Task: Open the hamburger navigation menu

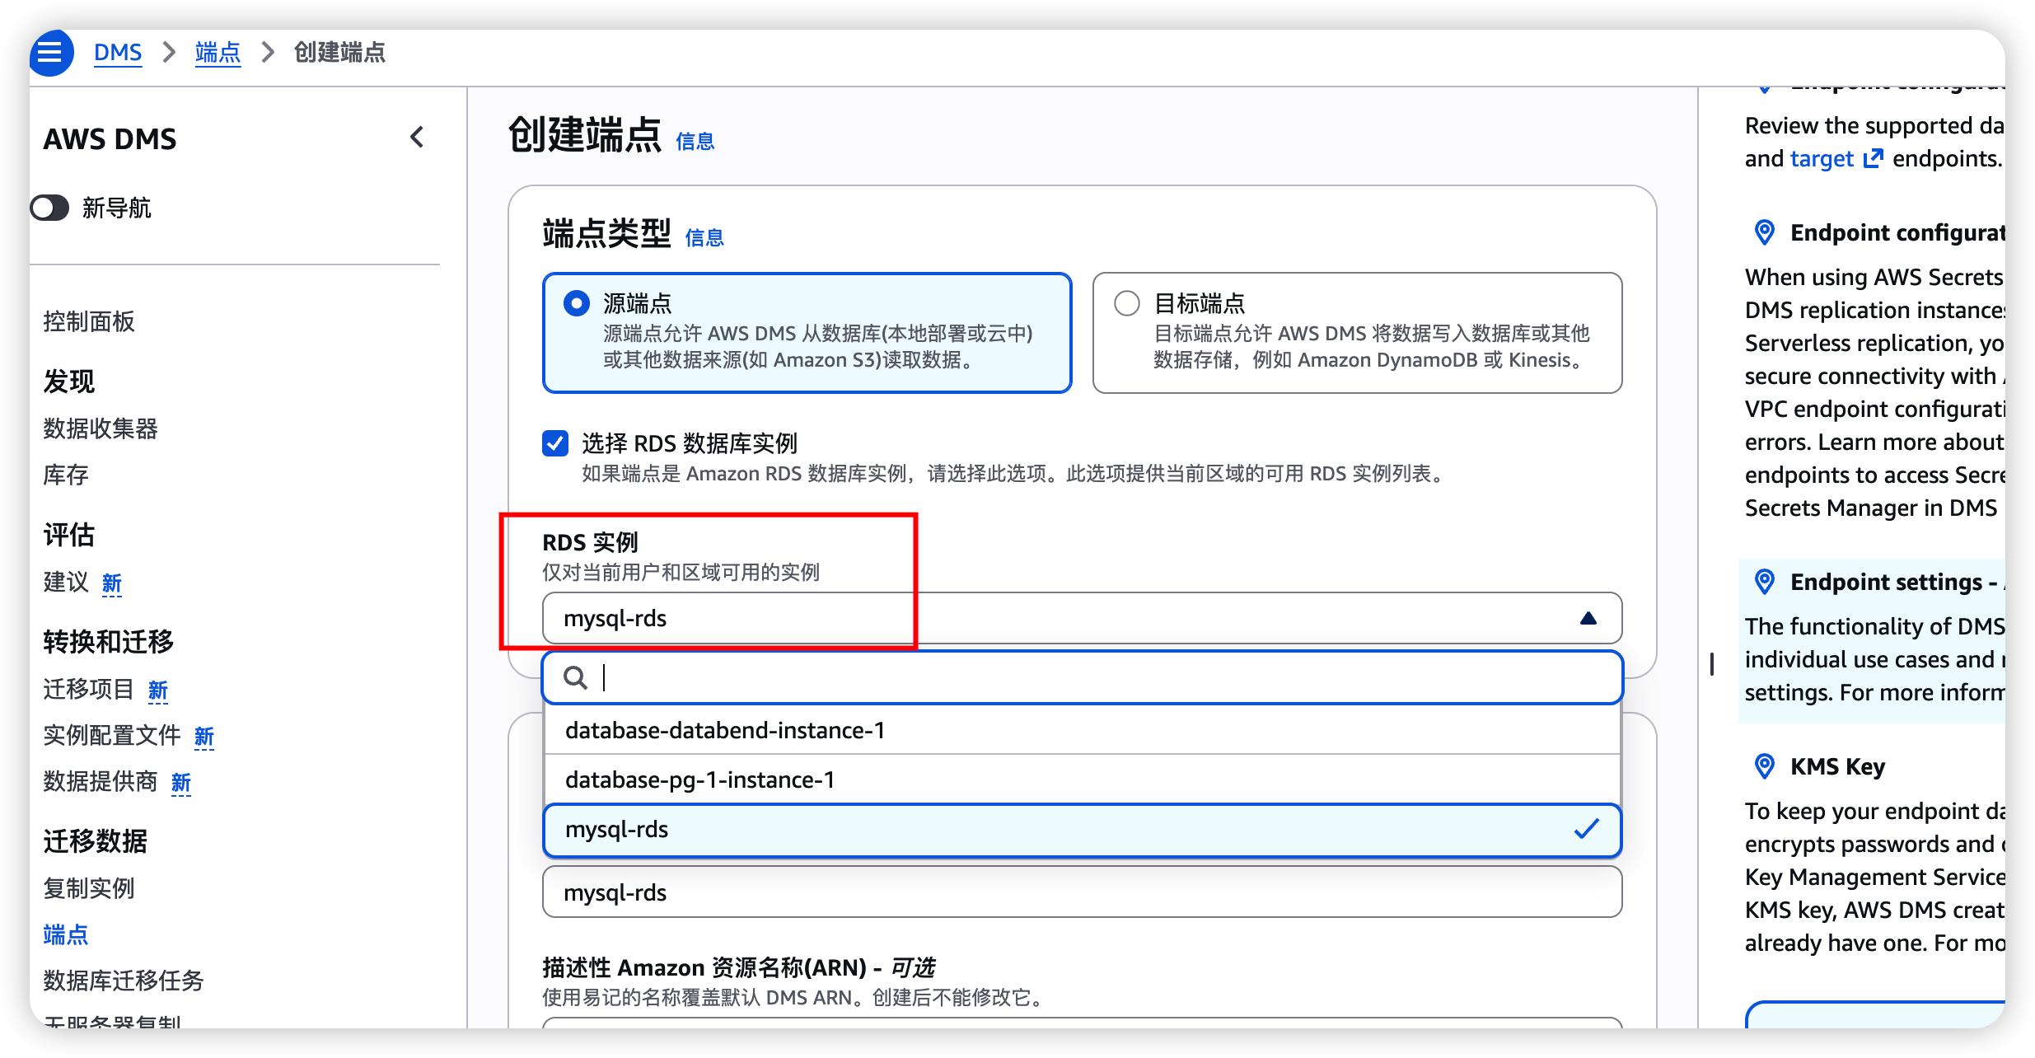Action: point(51,53)
